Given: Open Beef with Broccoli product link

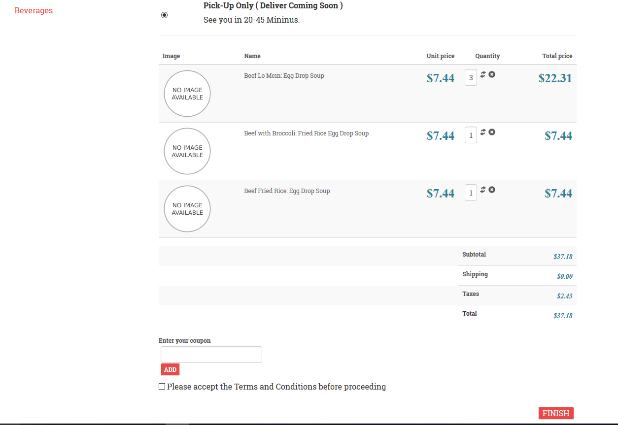Looking at the screenshot, I should pyautogui.click(x=306, y=133).
